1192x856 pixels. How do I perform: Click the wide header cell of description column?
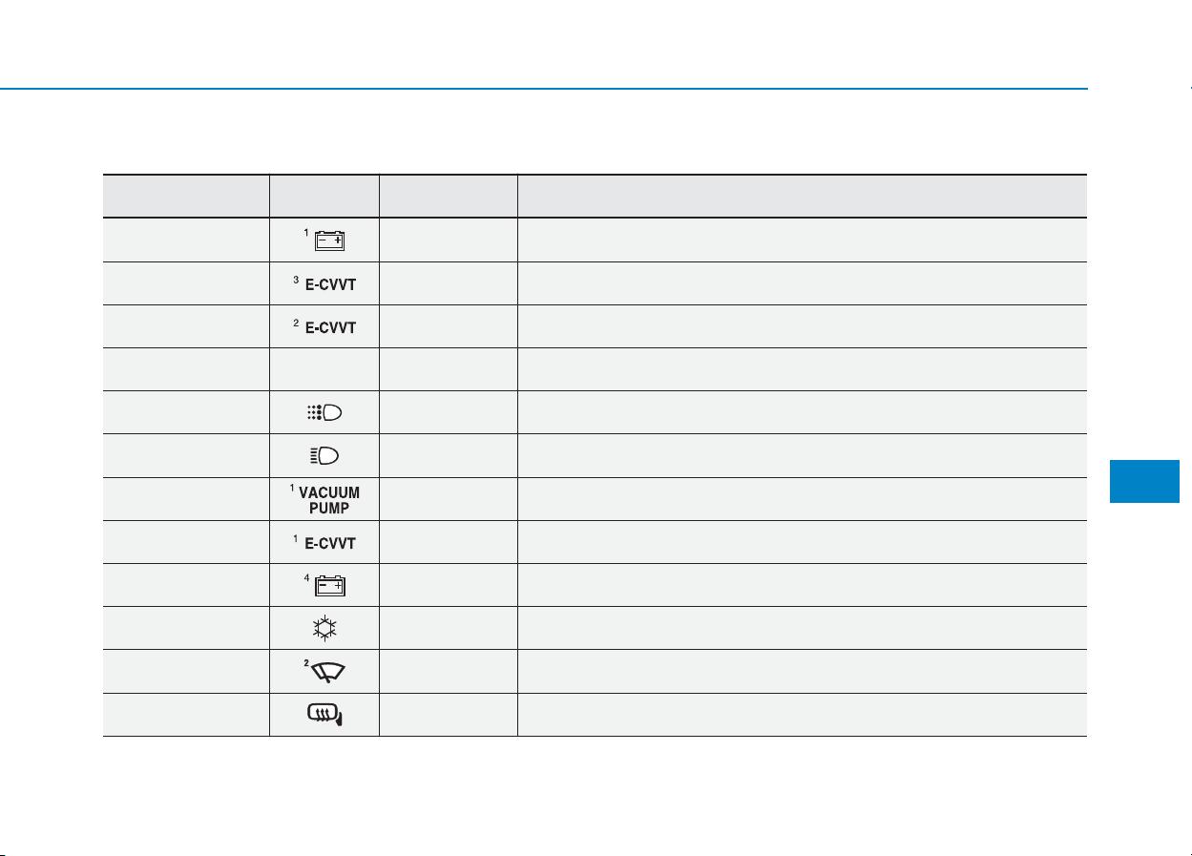[x=802, y=197]
